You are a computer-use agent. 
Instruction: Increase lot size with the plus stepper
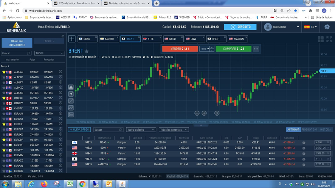212,47
